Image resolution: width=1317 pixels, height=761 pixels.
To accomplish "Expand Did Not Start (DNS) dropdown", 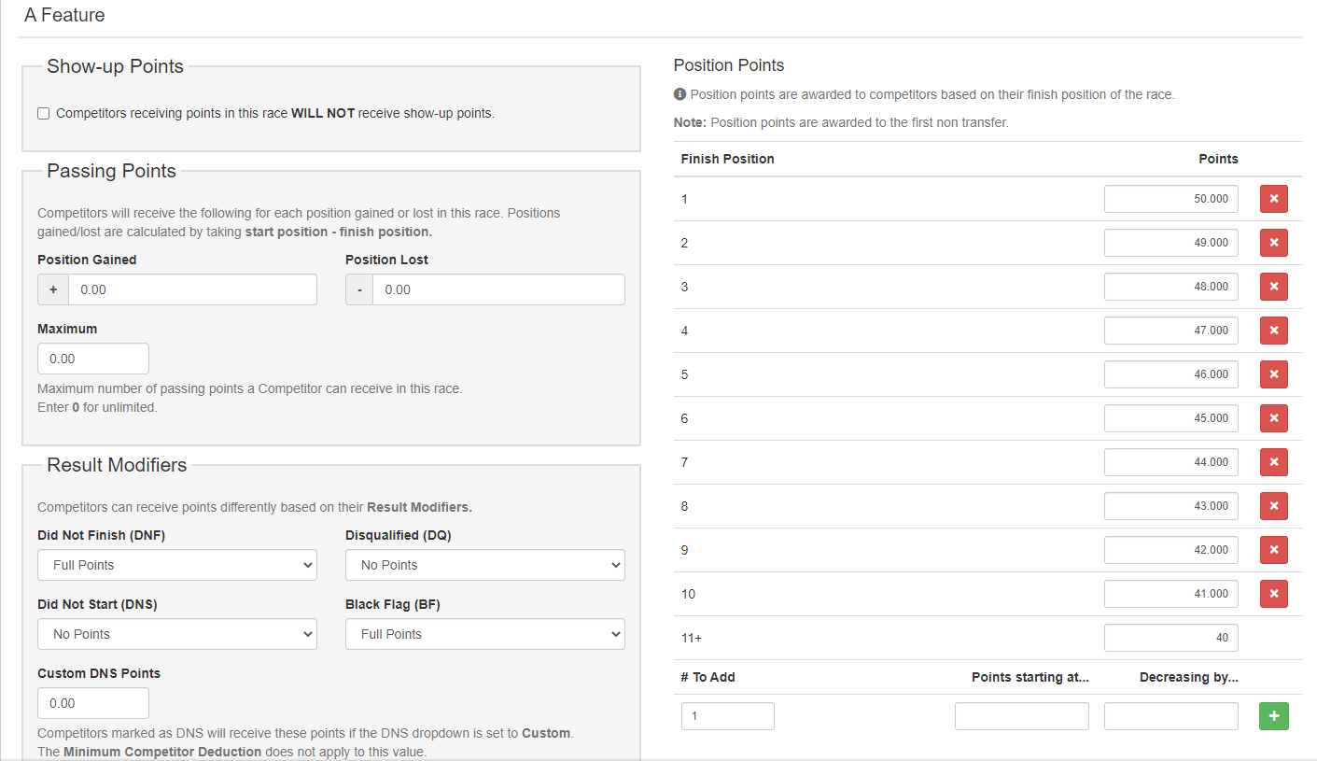I will [177, 634].
